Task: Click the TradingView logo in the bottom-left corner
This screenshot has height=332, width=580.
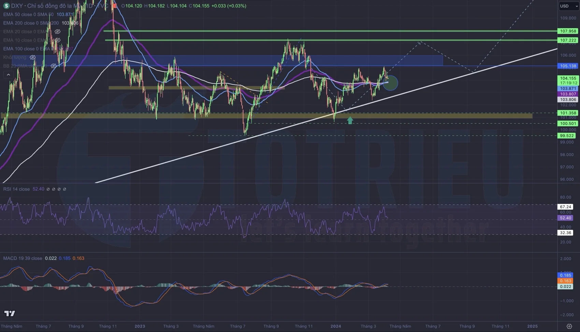Action: coord(10,313)
